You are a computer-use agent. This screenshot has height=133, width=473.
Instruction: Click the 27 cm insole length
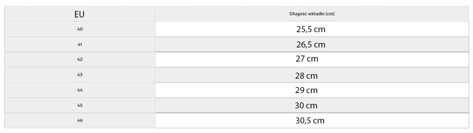click(x=307, y=59)
